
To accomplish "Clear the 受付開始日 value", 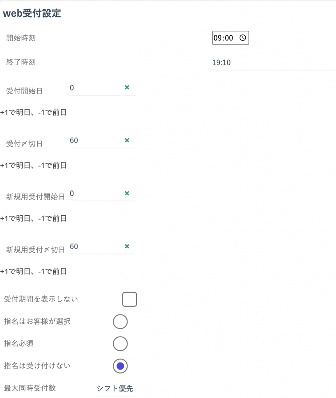I will pos(127,87).
